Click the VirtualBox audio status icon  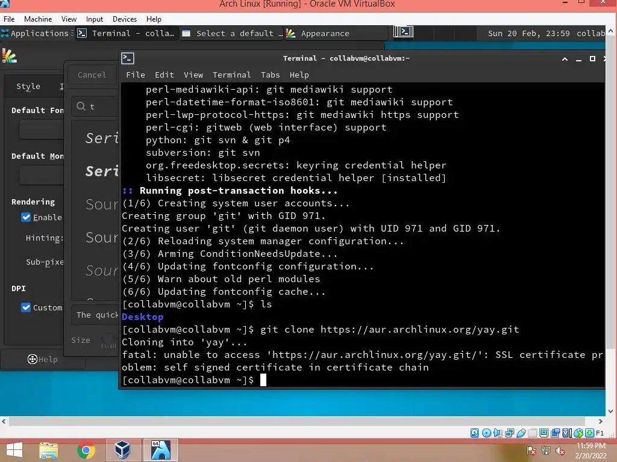click(498, 433)
